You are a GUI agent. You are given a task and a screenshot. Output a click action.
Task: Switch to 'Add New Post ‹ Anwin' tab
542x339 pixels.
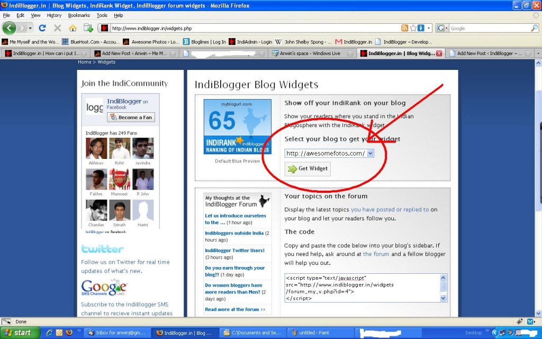(135, 53)
